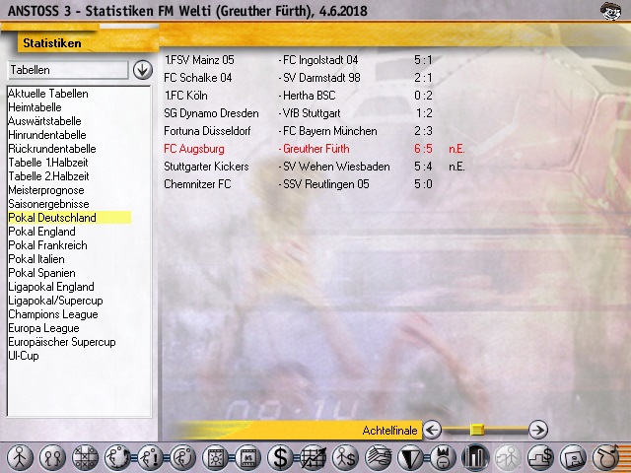Select Tabelle 2.Halbzeit entry

coord(48,176)
